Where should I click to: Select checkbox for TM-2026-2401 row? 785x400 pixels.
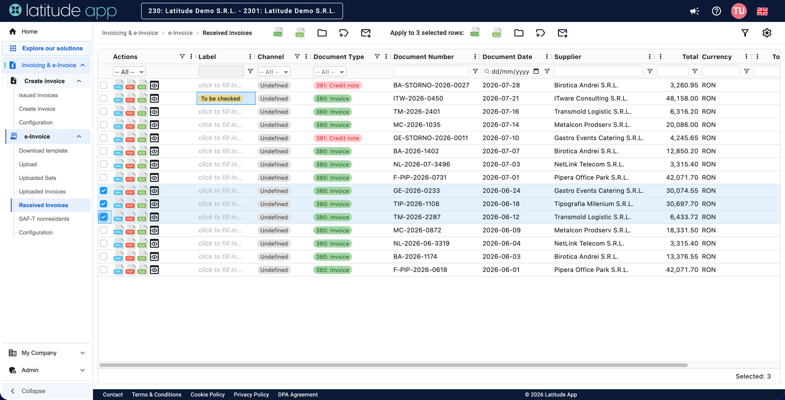pos(104,111)
